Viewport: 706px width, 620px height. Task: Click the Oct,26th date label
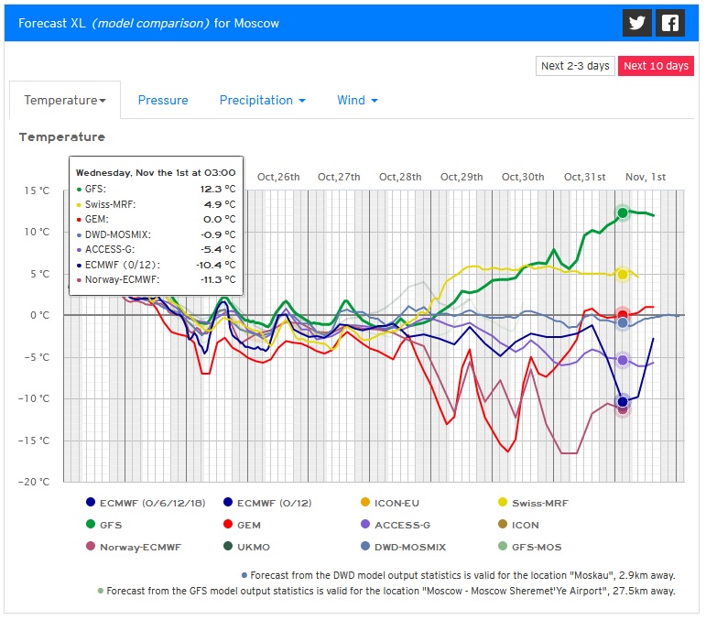pos(278,177)
